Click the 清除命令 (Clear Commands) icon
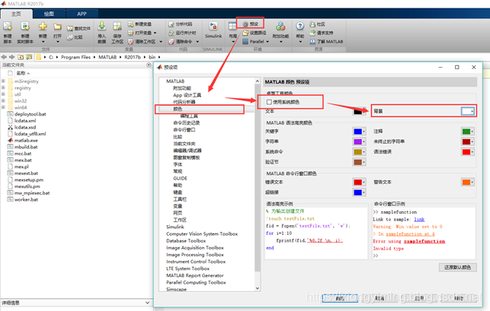This screenshot has width=490, height=311. (x=171, y=42)
